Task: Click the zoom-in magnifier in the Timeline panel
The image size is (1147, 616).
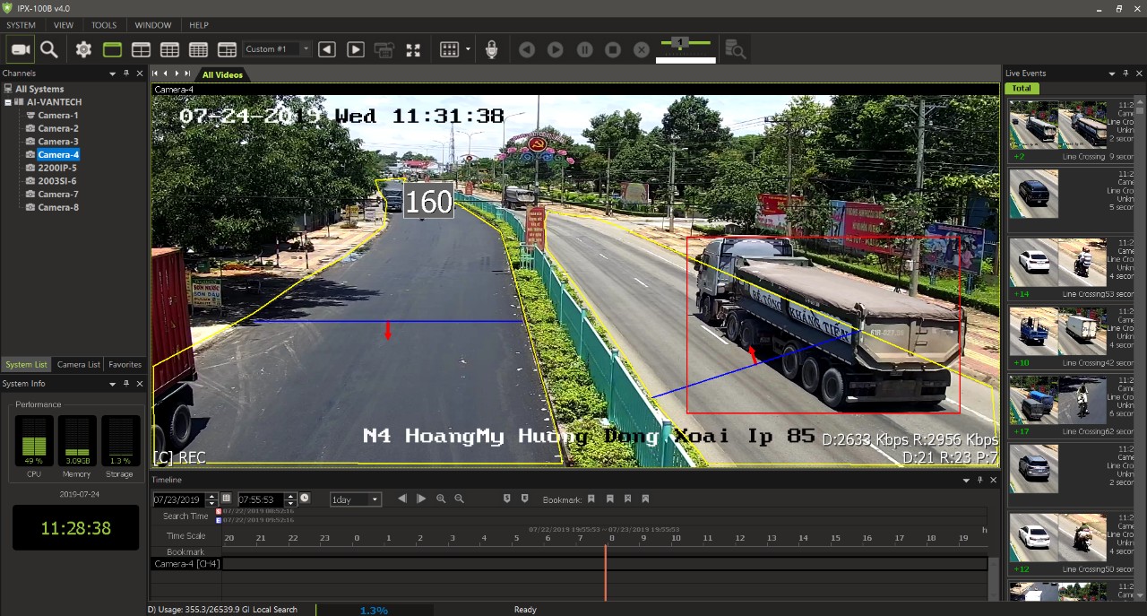Action: click(440, 499)
